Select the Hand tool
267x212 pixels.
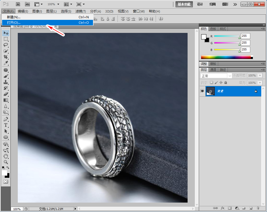[x=6, y=156]
